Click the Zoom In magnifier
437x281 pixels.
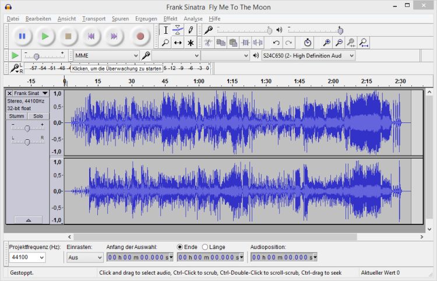tap(326, 43)
